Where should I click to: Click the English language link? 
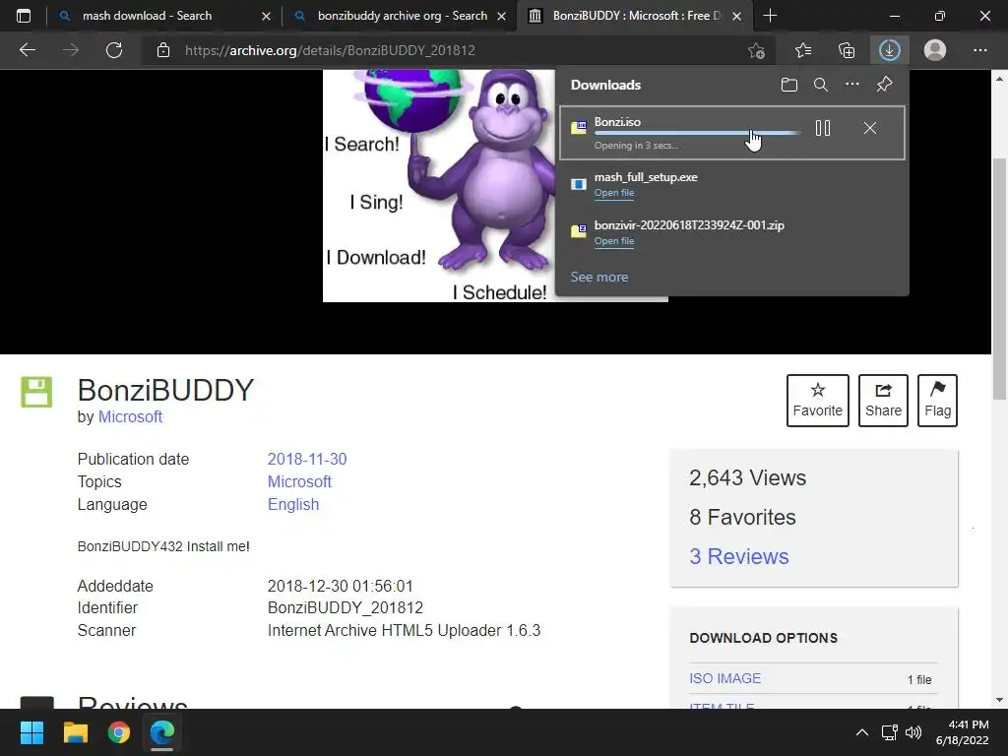[x=293, y=504]
